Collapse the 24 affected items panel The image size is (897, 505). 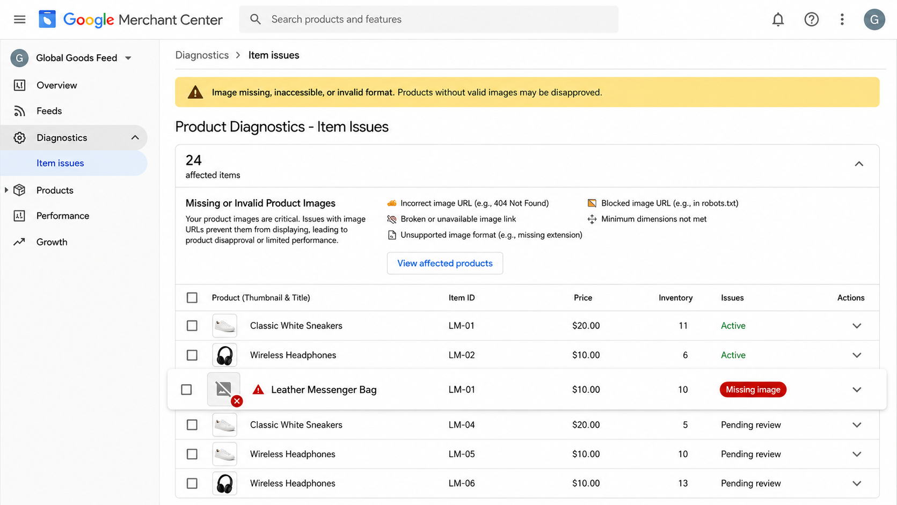[859, 164]
